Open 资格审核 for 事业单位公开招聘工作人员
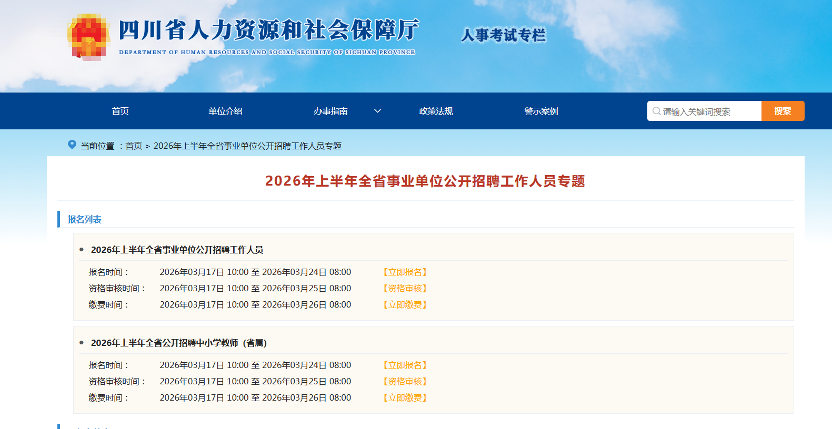Image resolution: width=832 pixels, height=429 pixels. [x=405, y=288]
